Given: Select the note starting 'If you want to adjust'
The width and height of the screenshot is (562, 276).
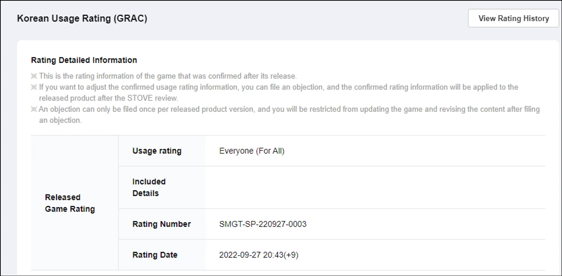Looking at the screenshot, I should point(278,87).
